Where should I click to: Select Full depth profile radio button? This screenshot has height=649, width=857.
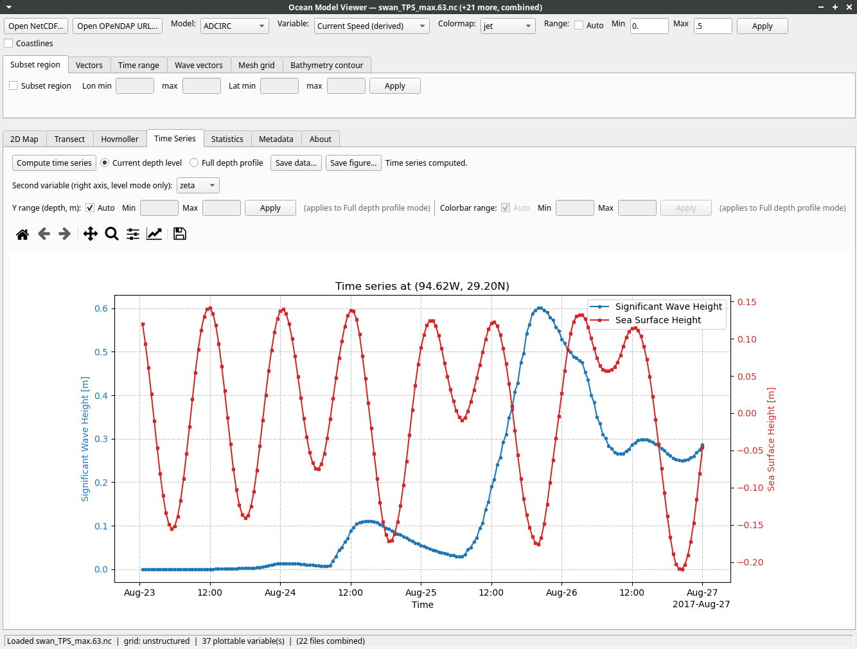click(x=194, y=163)
